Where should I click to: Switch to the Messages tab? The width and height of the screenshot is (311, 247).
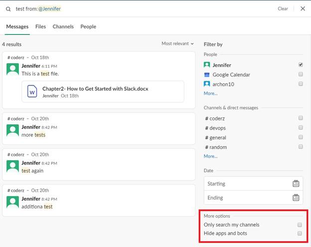[17, 26]
